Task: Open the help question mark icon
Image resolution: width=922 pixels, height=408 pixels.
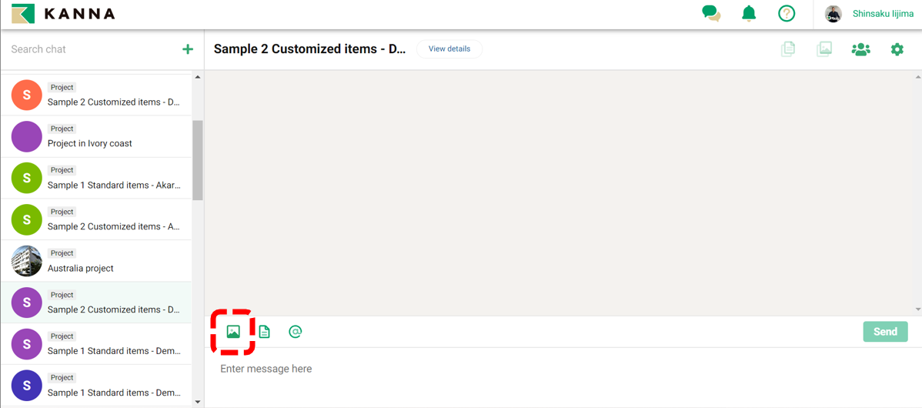Action: click(786, 14)
